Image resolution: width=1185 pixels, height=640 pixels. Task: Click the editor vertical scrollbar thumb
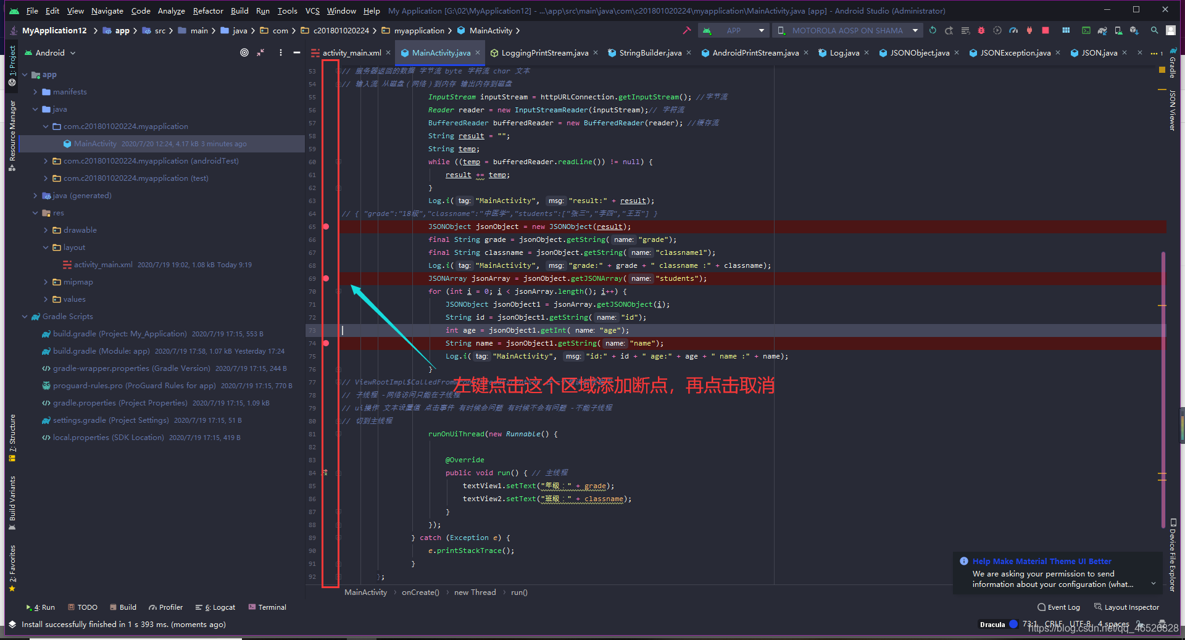tap(1163, 389)
